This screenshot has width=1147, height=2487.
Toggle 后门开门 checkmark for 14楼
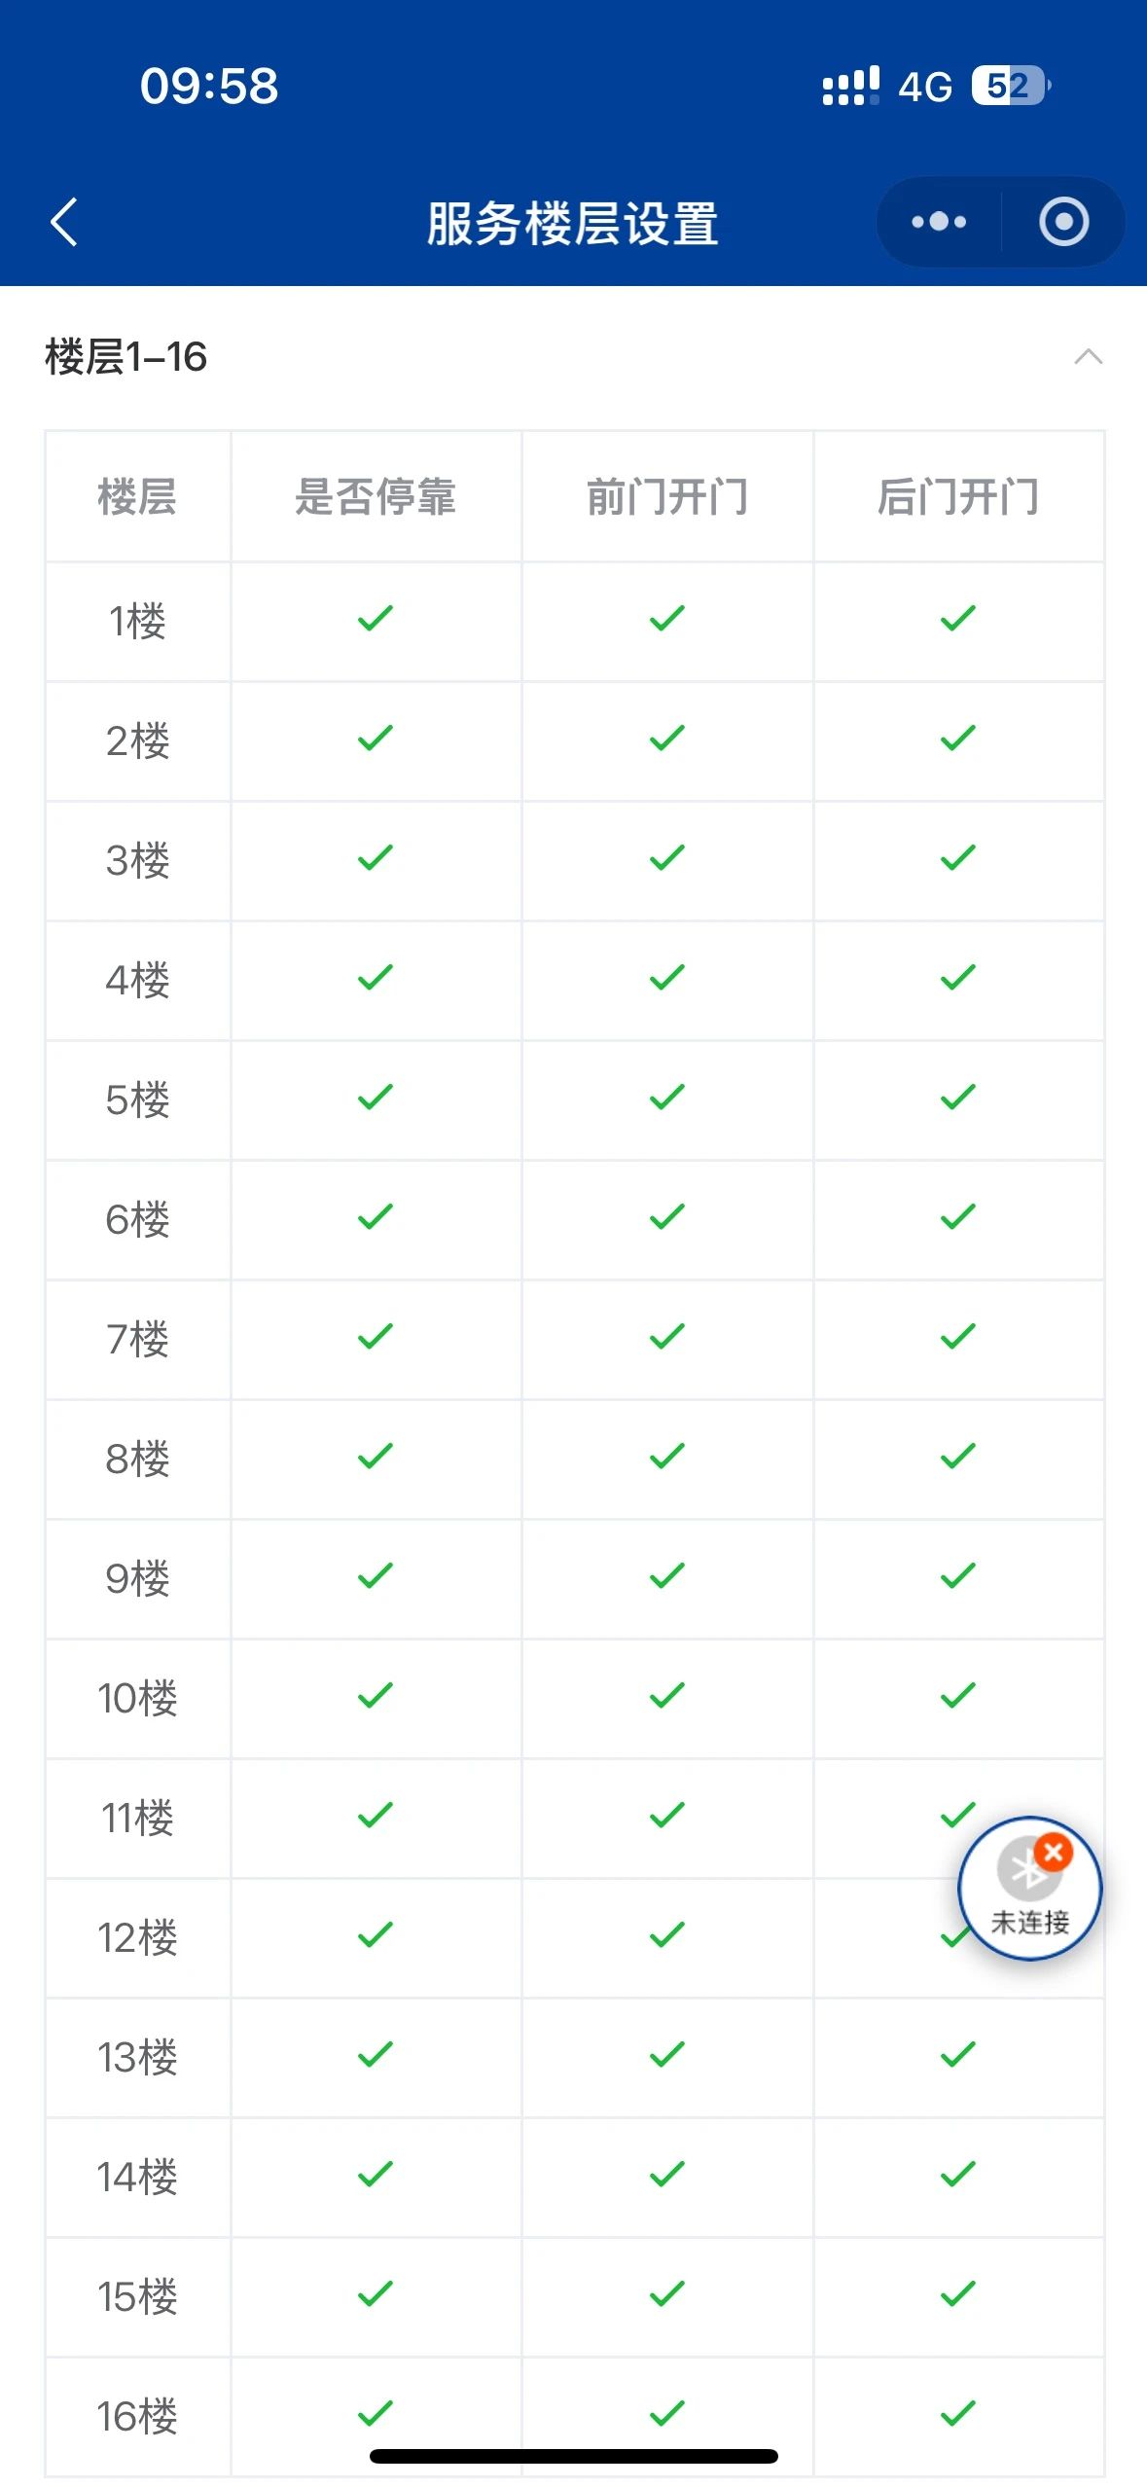point(958,2175)
